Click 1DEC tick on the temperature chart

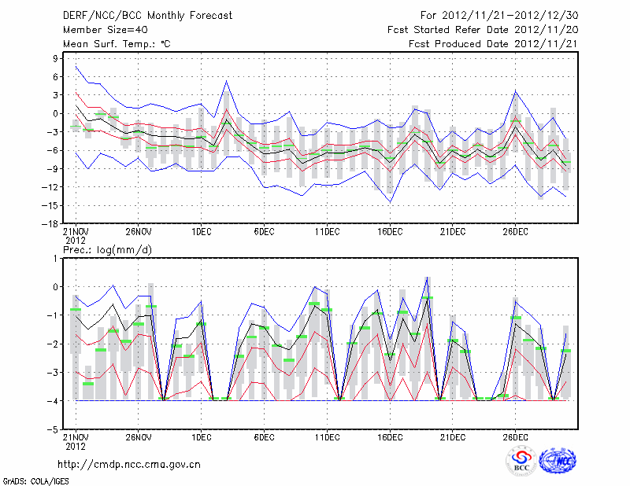click(x=201, y=231)
